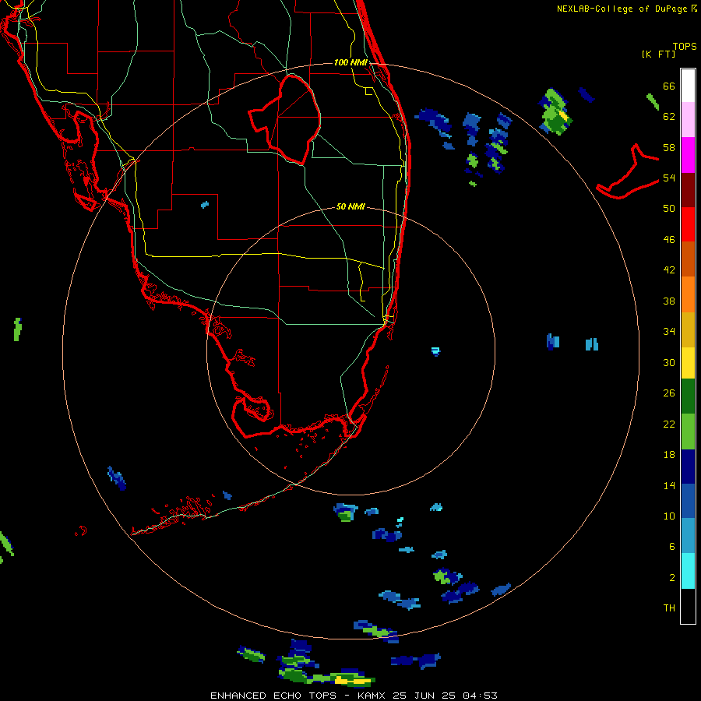Screen dimensions: 701x701
Task: Click the '100 NMI' range ring label
Action: [350, 62]
